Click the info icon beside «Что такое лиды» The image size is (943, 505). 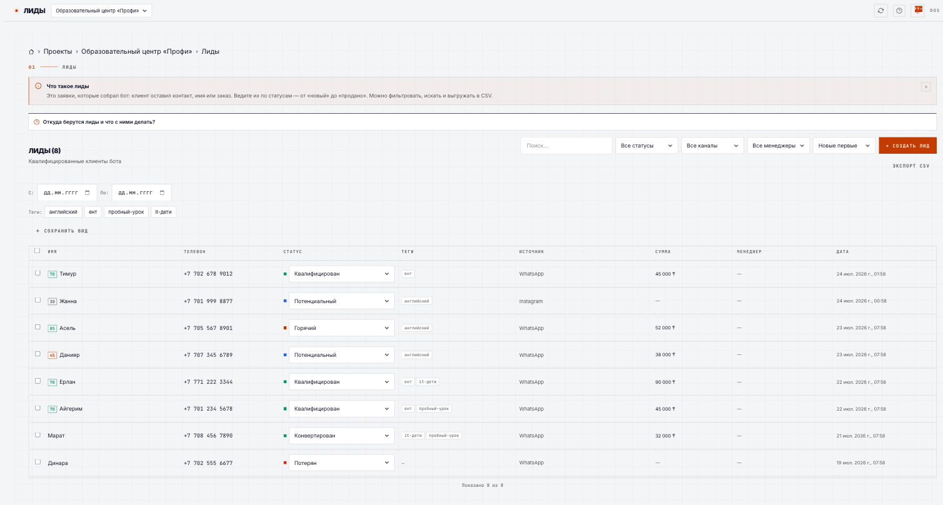pyautogui.click(x=38, y=86)
